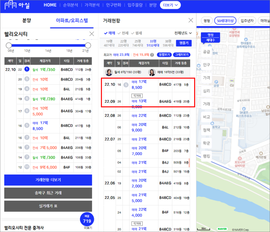Open the 랭킹 map side menu
Viewport: 270px width, 232px height.
click(206, 156)
